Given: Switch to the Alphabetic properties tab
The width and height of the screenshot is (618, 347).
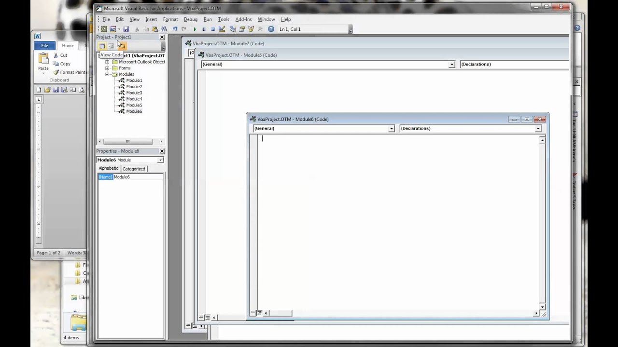Looking at the screenshot, I should coord(108,168).
